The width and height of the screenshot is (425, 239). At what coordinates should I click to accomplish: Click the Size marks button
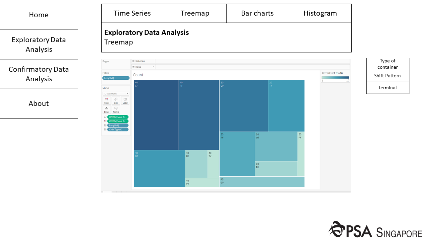coord(116,101)
